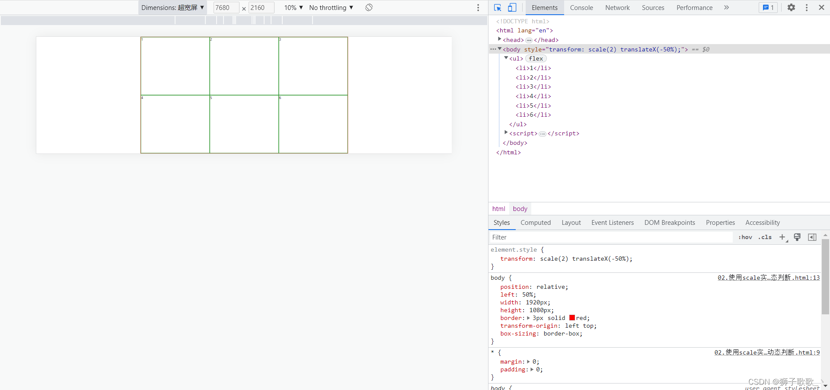Click the styles pane scrollbar thumb
Image resolution: width=830 pixels, height=390 pixels.
coord(825,277)
